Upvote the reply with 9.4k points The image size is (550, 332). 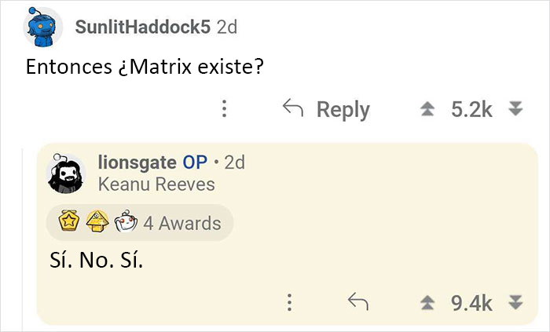[x=429, y=302]
